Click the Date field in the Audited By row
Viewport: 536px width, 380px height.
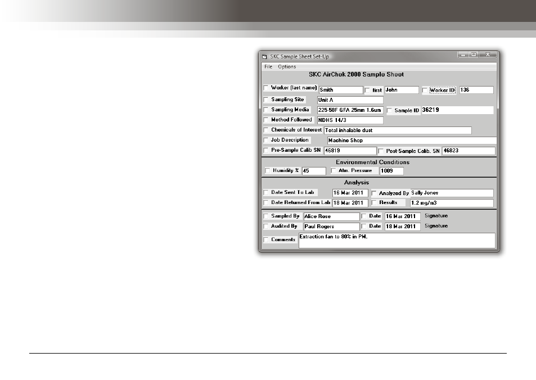pos(402,227)
